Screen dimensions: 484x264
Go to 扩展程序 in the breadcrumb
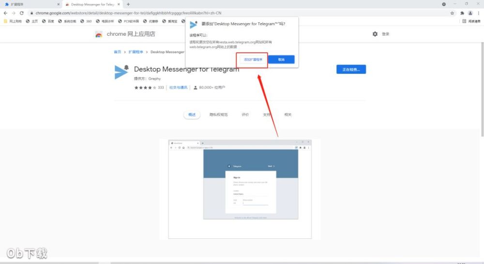coord(136,52)
